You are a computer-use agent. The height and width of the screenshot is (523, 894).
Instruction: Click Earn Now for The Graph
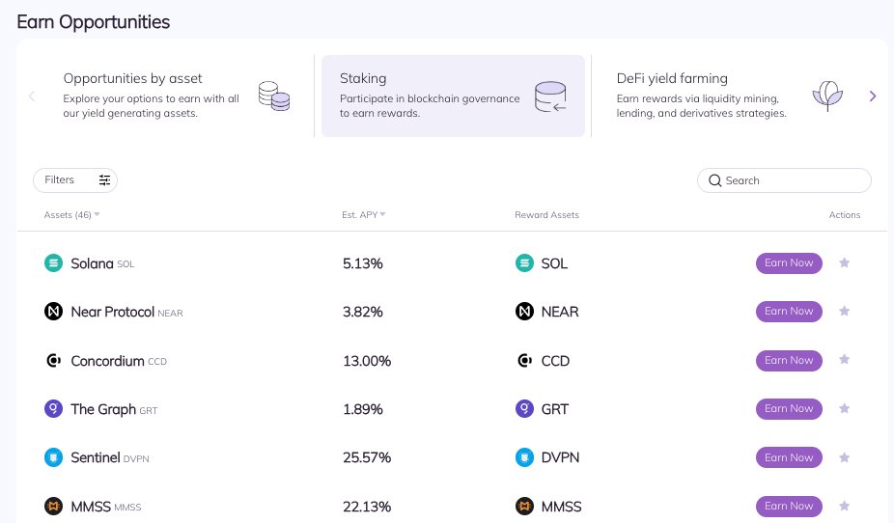point(789,409)
